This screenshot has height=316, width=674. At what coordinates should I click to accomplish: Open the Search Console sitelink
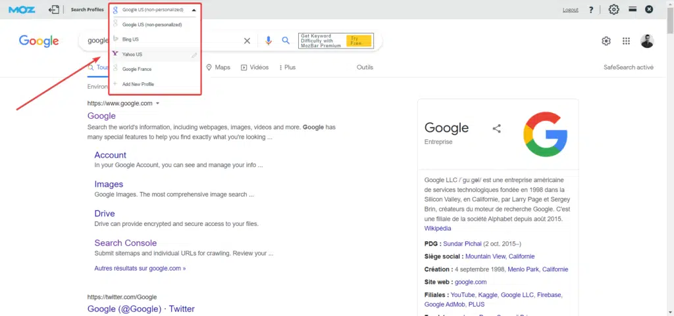pos(126,243)
